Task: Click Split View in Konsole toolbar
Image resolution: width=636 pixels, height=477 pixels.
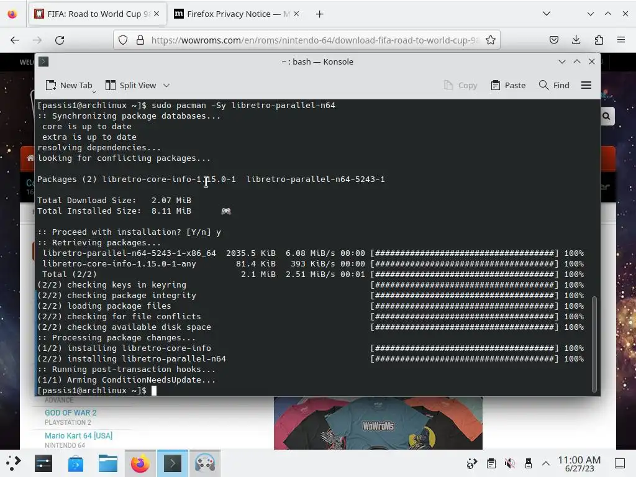Action: 130,85
